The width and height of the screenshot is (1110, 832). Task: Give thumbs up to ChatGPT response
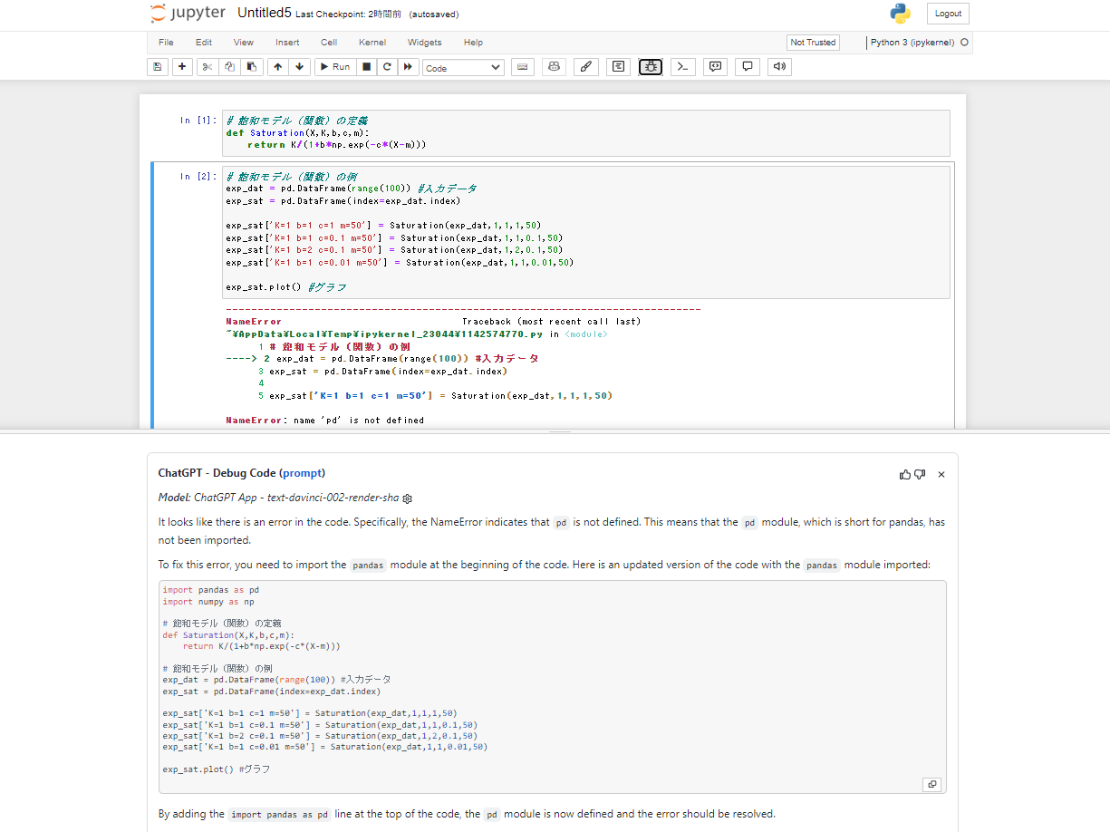point(905,474)
